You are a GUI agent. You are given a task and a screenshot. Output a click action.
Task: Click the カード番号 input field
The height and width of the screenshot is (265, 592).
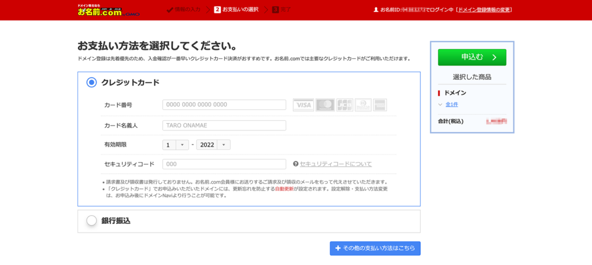(224, 105)
